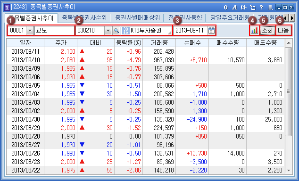This screenshot has width=299, height=181.
Task: Click the link/copy window icon in title bar
Action: click(253, 8)
